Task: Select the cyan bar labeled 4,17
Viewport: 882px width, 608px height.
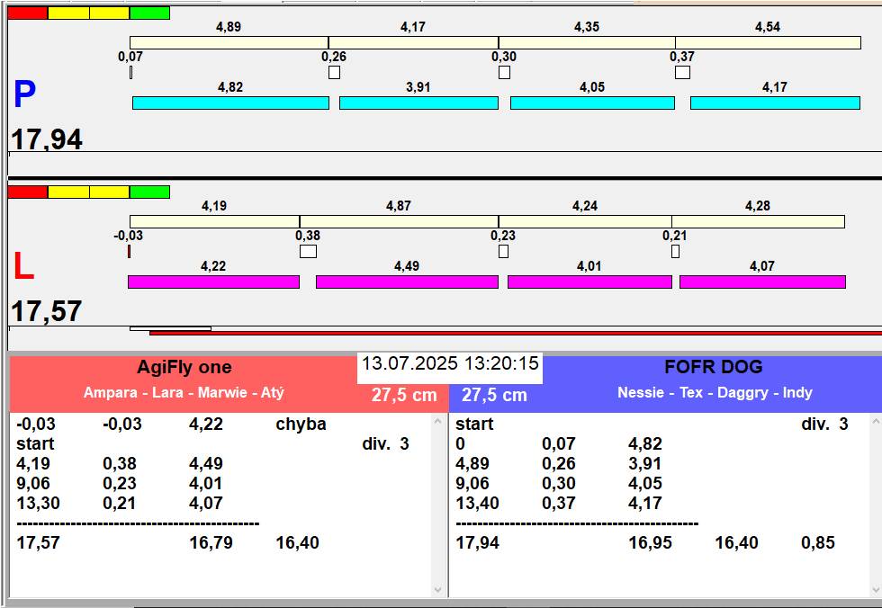Action: coord(775,103)
